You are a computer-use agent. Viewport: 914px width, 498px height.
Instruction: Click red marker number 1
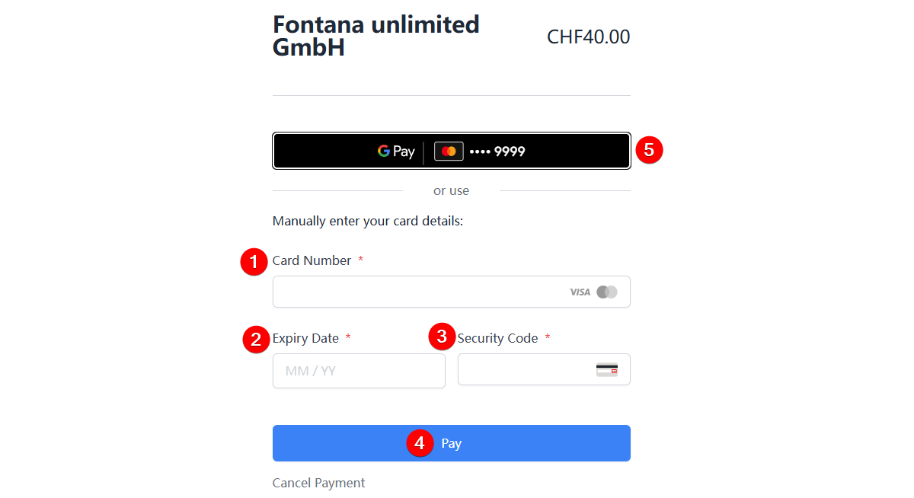[x=254, y=263]
